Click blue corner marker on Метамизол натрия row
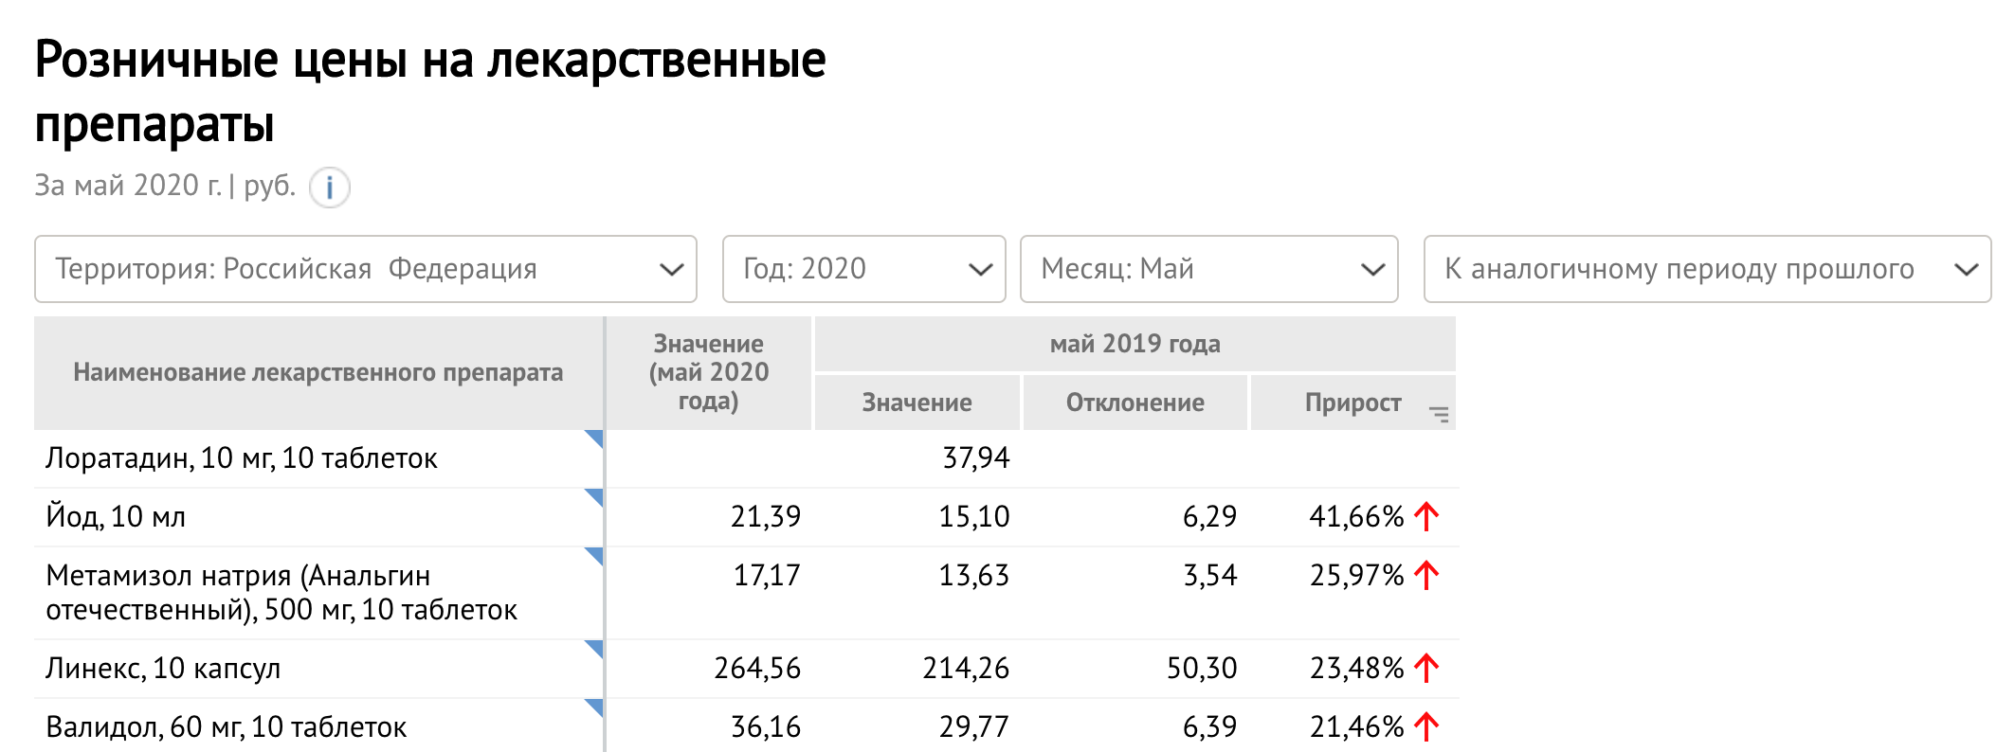2015x752 pixels. tap(594, 556)
